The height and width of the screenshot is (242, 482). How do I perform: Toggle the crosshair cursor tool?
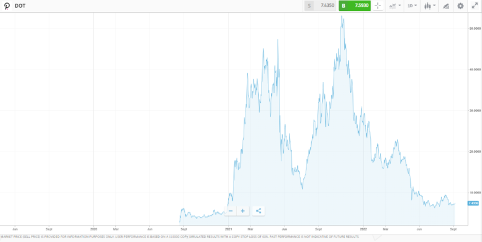pos(378,6)
